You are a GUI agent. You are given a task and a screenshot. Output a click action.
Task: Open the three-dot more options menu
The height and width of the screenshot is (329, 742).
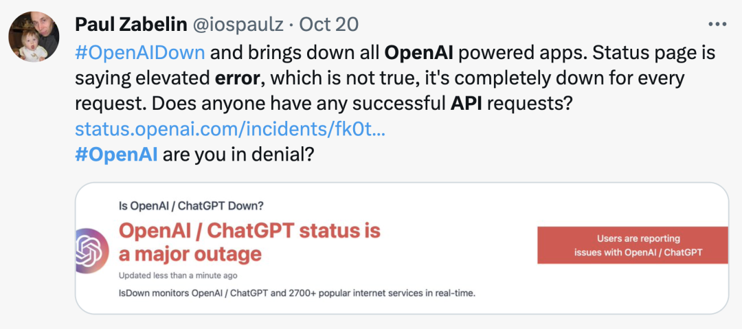717,23
